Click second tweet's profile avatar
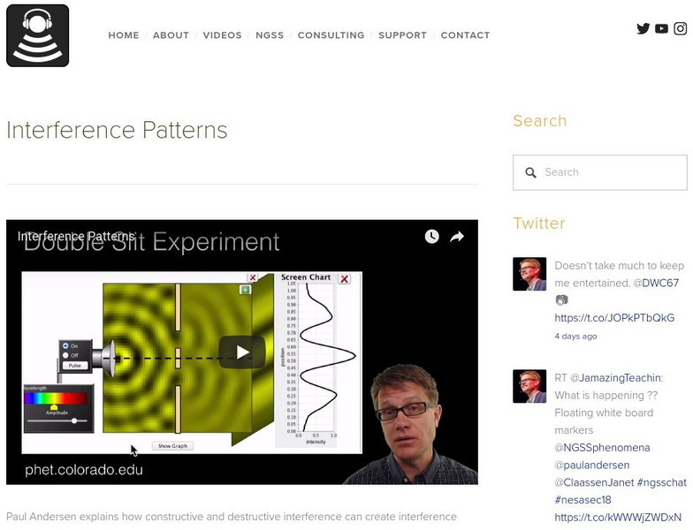The width and height of the screenshot is (693, 530). [529, 386]
